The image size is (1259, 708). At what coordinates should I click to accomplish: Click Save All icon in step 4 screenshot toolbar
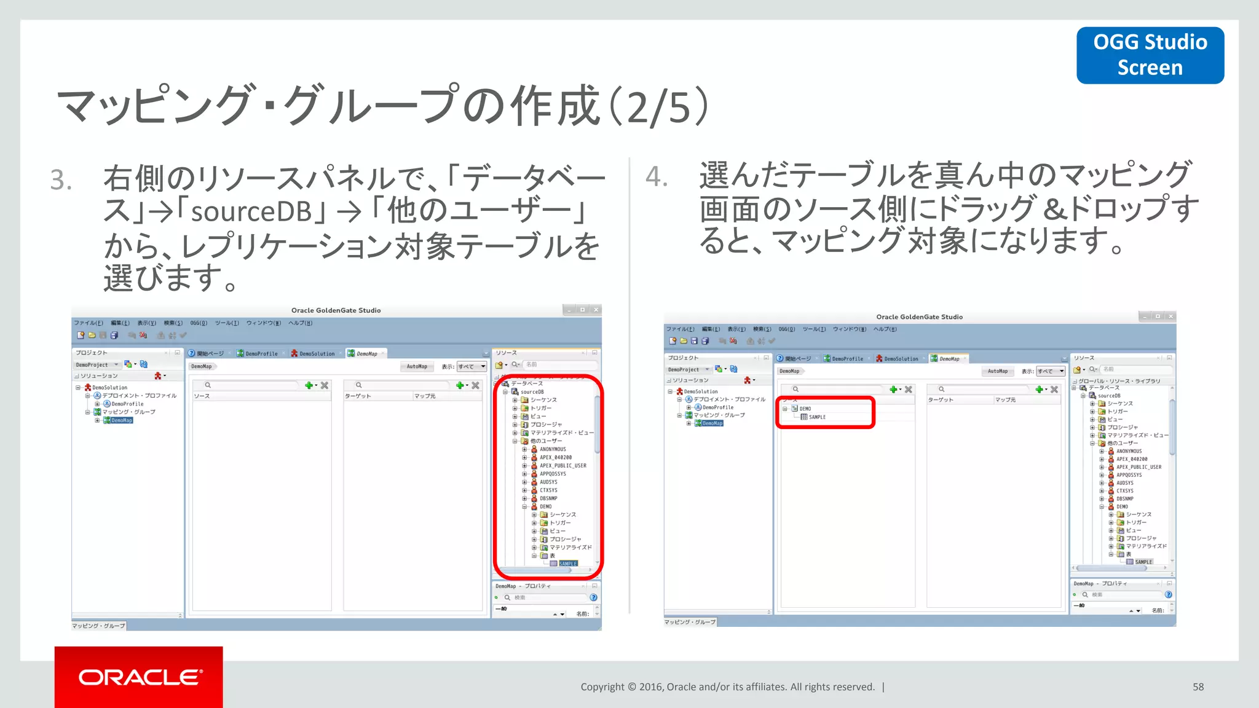tap(705, 340)
